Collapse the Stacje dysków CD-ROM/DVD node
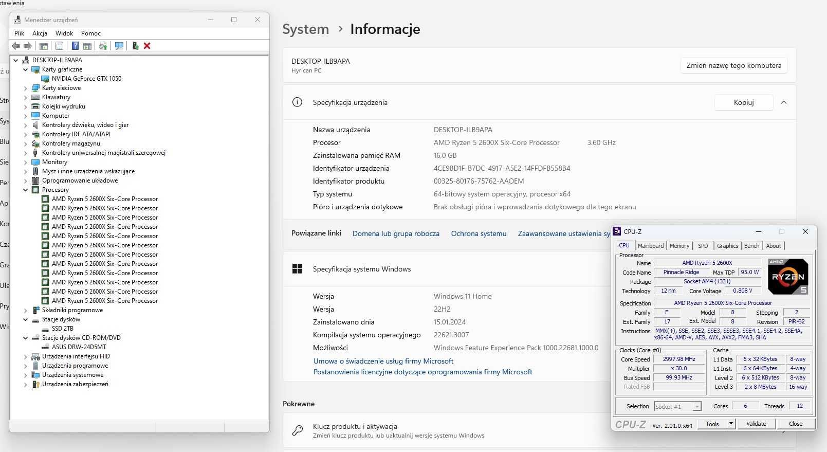Viewport: 827px width, 452px height. 25,338
